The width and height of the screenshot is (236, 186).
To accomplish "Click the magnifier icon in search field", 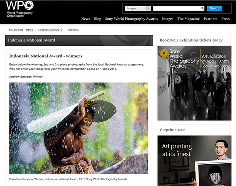I will point(202,8).
